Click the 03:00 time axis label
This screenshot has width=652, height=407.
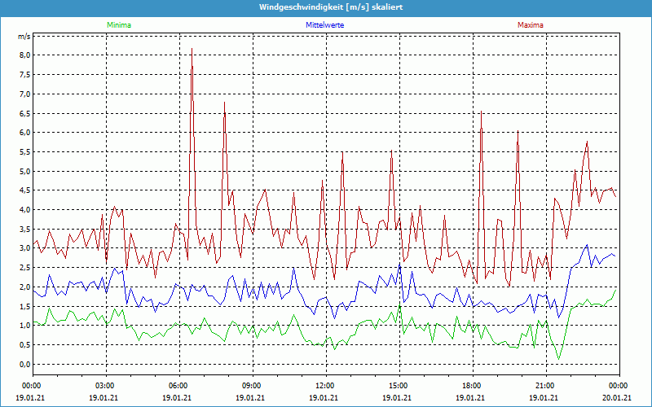[x=105, y=385]
